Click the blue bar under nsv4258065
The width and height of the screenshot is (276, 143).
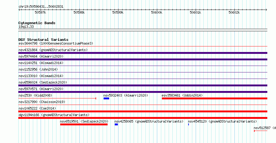click(116, 124)
